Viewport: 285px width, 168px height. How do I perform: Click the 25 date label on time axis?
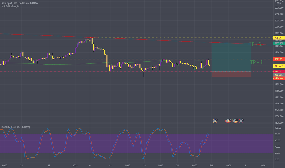[177, 166]
